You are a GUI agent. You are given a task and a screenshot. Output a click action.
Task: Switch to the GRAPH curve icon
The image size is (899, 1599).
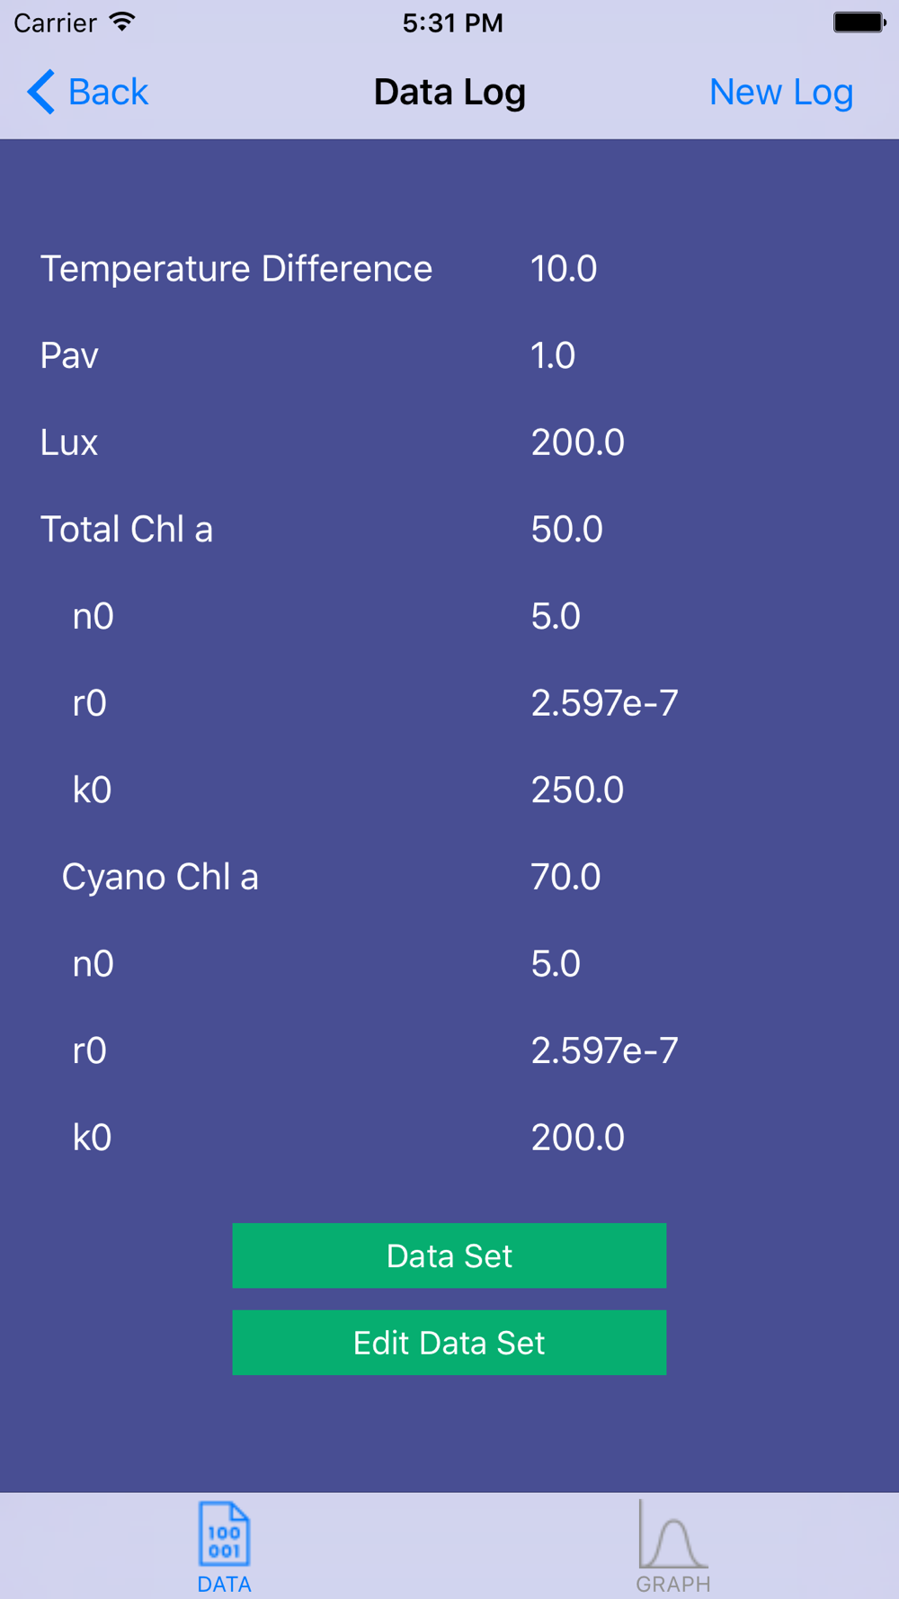click(x=672, y=1533)
